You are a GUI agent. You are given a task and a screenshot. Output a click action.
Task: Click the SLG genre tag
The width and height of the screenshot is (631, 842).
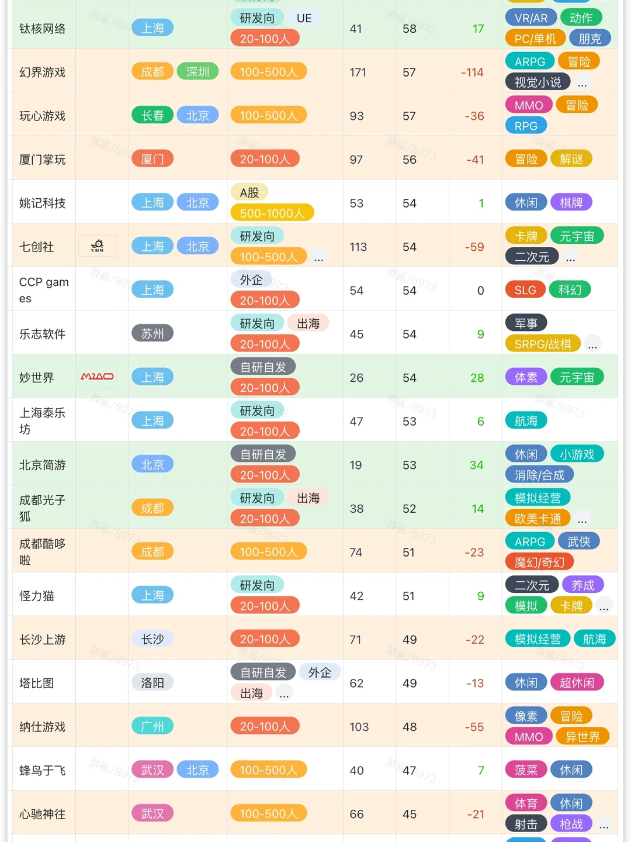(x=525, y=289)
